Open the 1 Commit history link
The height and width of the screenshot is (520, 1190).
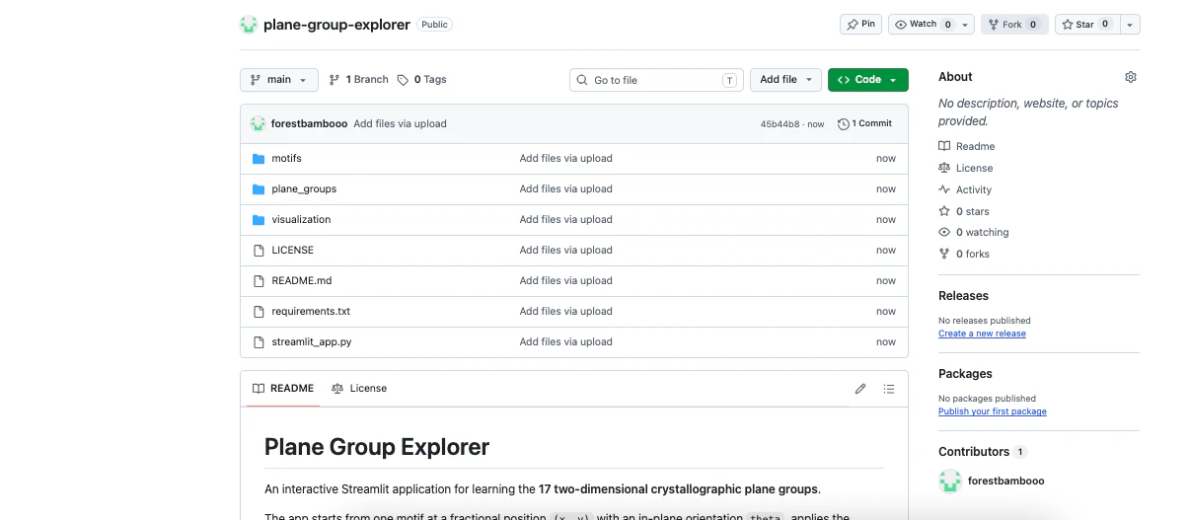click(x=864, y=124)
